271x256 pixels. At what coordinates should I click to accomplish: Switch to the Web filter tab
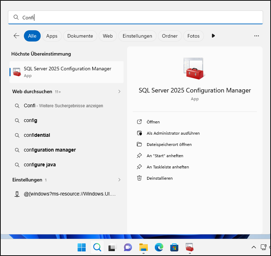108,36
